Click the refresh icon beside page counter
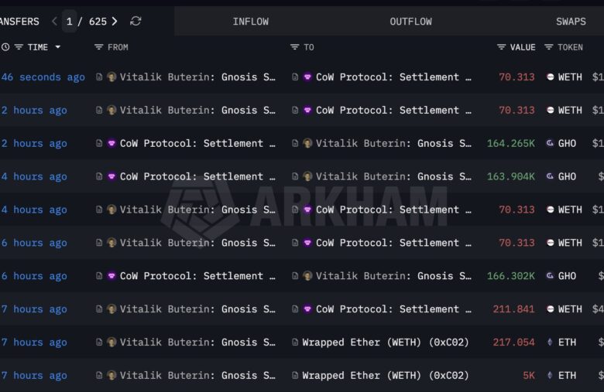The image size is (604, 392). tap(136, 21)
